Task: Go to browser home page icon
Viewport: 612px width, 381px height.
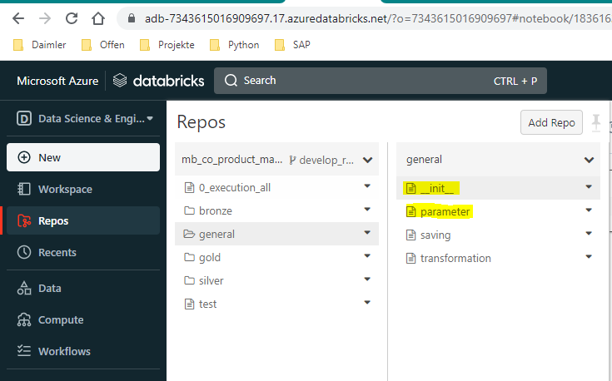Action: click(x=98, y=17)
